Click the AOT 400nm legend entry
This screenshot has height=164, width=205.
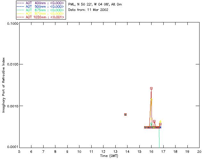40,3
